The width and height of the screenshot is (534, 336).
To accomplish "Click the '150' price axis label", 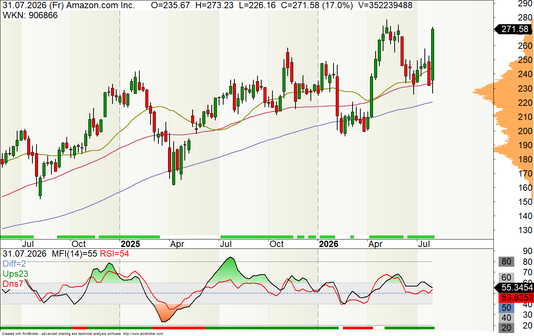I will click(x=525, y=202).
